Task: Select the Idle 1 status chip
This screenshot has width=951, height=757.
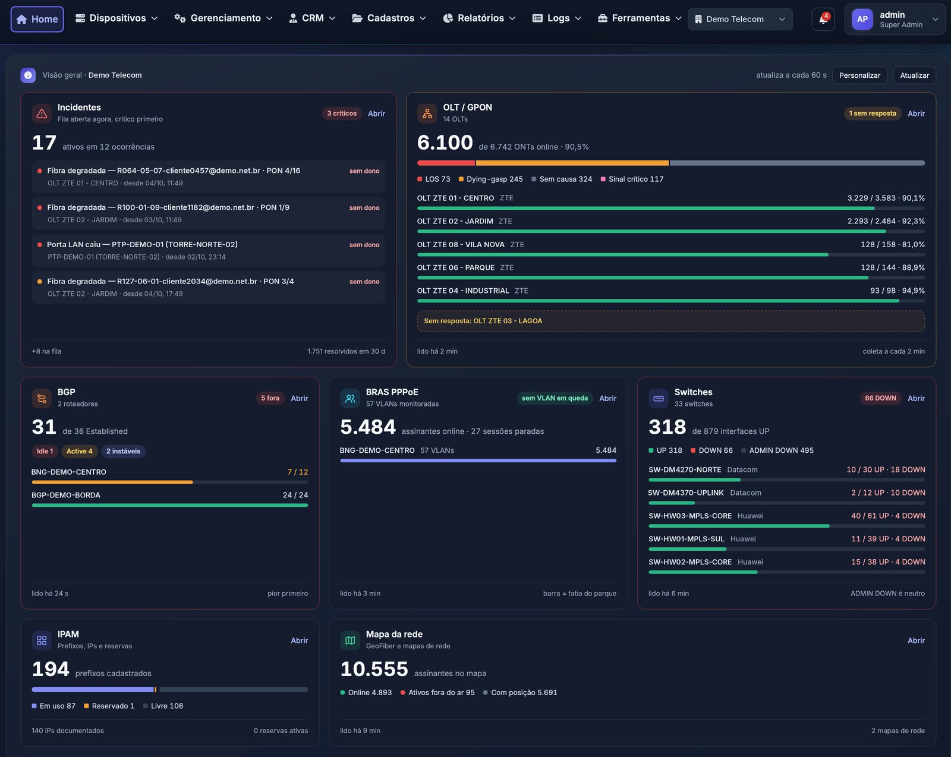Action: coord(45,451)
